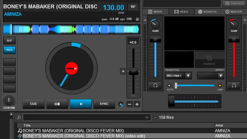Viewport: 247px width, 139px height.
Task: Click the MASTER tab icon
Action: pos(227,12)
